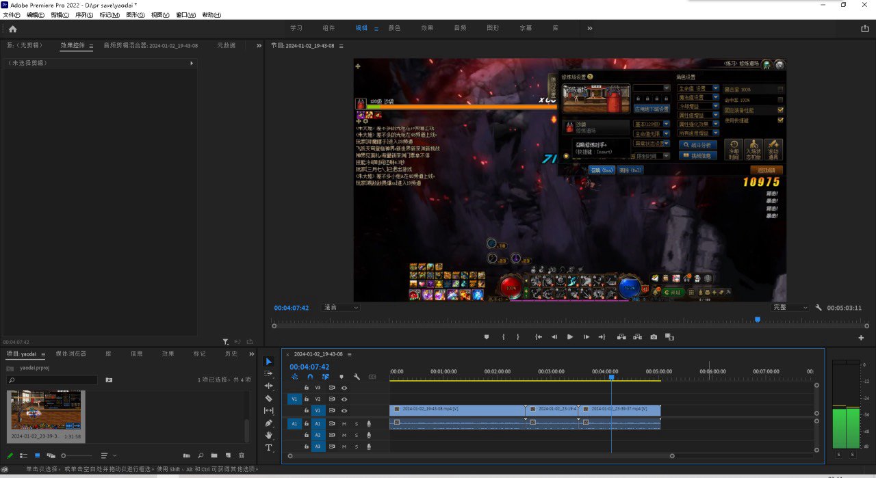
Task: Click the New Item icon in Project panel
Action: point(227,455)
